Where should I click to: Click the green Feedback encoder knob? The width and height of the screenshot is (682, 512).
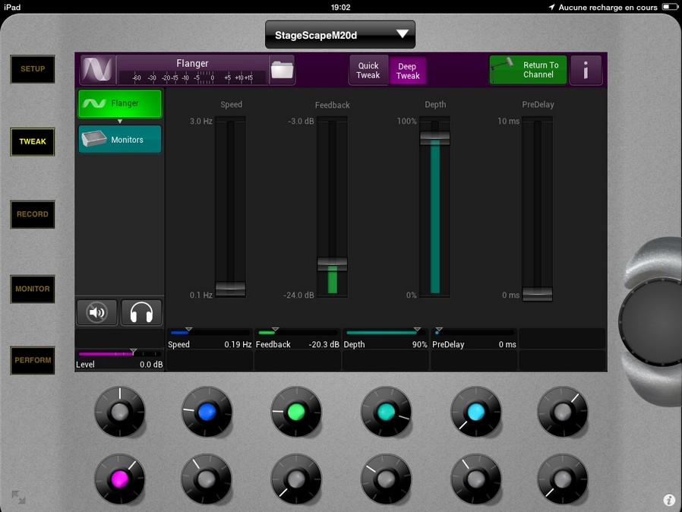(296, 411)
